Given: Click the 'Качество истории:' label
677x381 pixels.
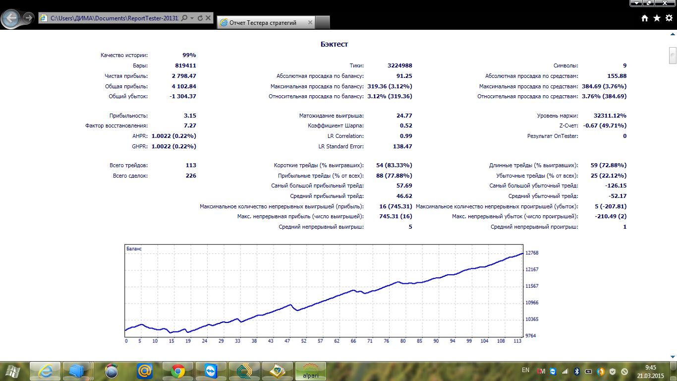Looking at the screenshot, I should coord(124,55).
